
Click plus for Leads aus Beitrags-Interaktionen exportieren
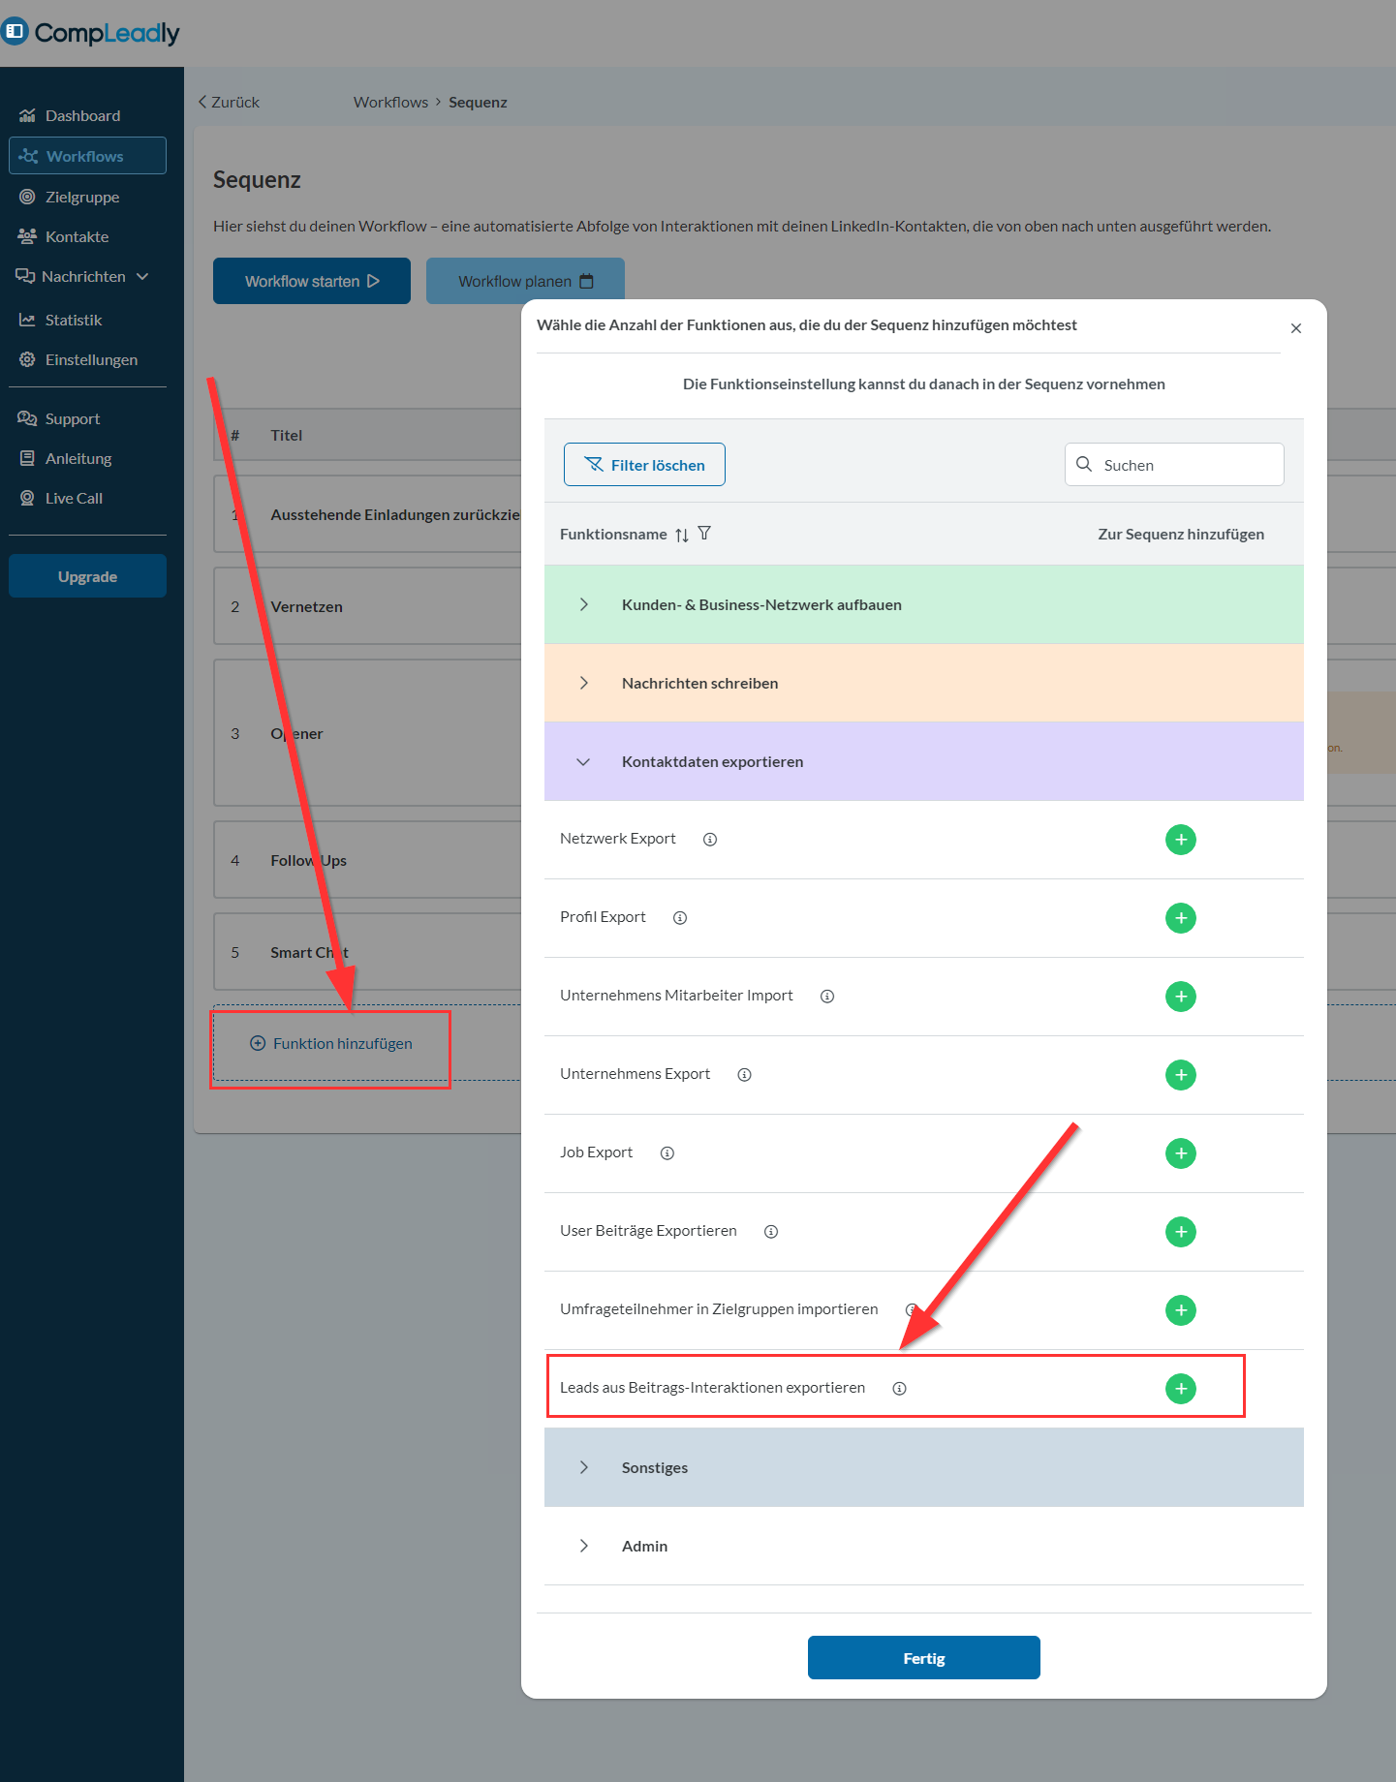1180,1389
